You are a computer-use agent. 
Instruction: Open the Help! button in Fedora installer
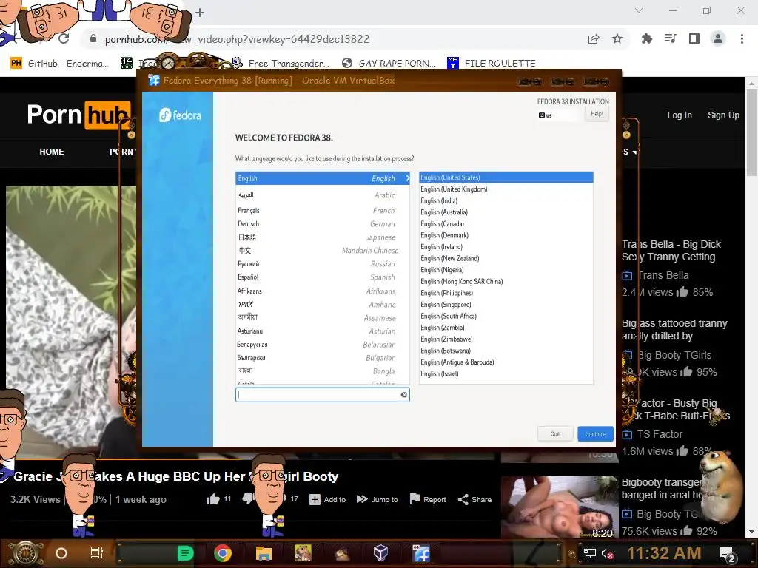(597, 114)
